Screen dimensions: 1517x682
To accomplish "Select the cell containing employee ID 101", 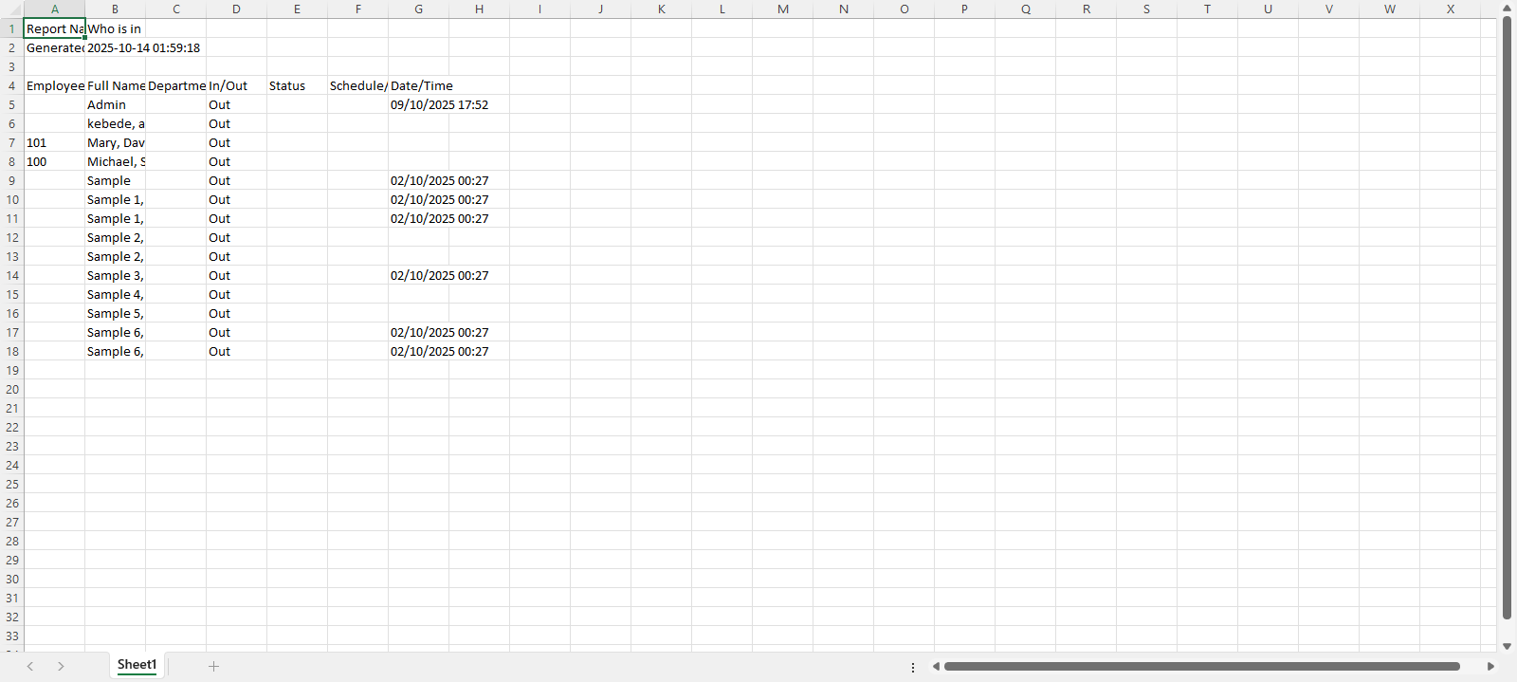I will 54,142.
